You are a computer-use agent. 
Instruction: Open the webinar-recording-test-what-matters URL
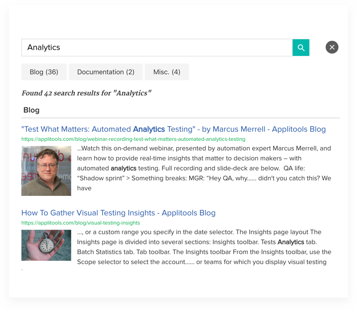click(133, 139)
